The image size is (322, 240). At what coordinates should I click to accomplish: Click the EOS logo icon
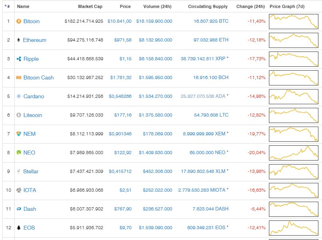click(x=19, y=228)
